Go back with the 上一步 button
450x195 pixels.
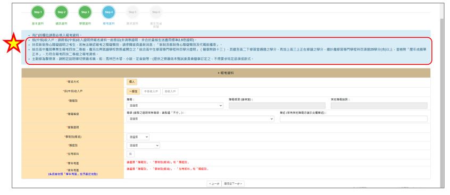tap(214, 183)
